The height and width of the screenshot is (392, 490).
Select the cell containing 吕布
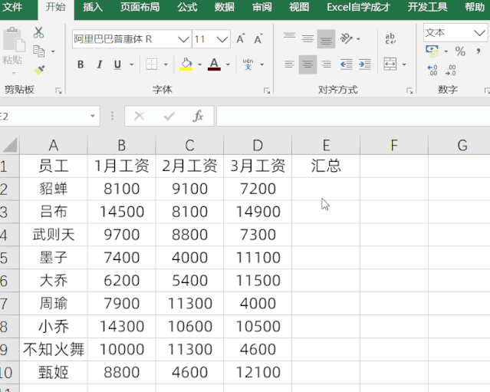54,212
